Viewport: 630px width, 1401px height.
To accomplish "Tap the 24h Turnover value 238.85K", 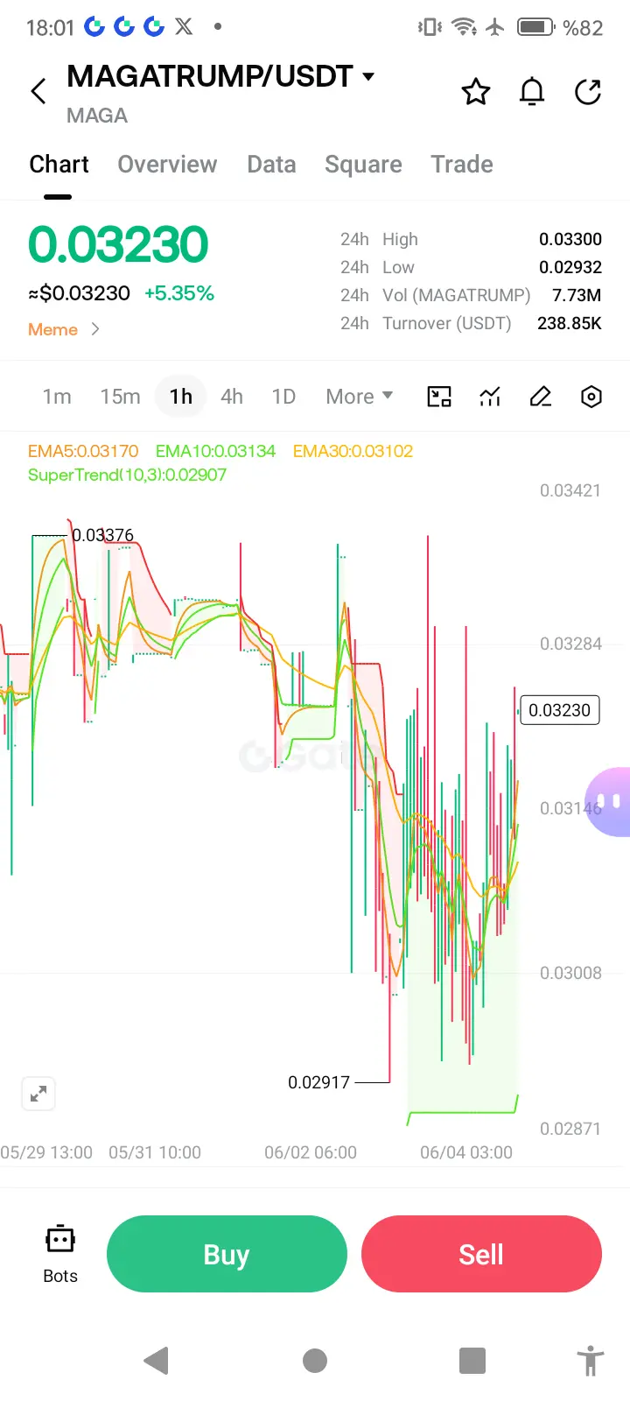I will (570, 323).
